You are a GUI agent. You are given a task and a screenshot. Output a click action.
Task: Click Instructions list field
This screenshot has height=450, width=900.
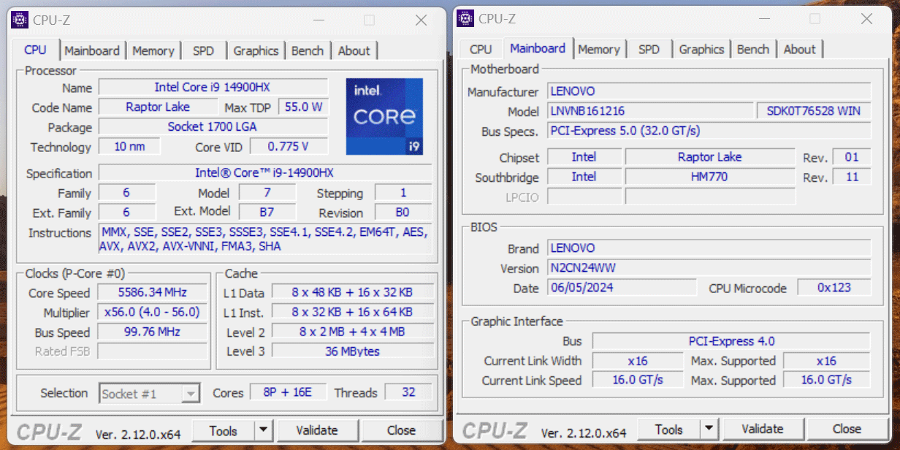(x=264, y=239)
